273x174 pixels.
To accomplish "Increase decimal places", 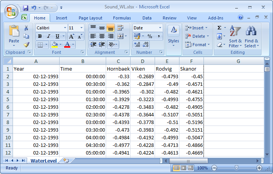I will pyautogui.click(x=137, y=45).
